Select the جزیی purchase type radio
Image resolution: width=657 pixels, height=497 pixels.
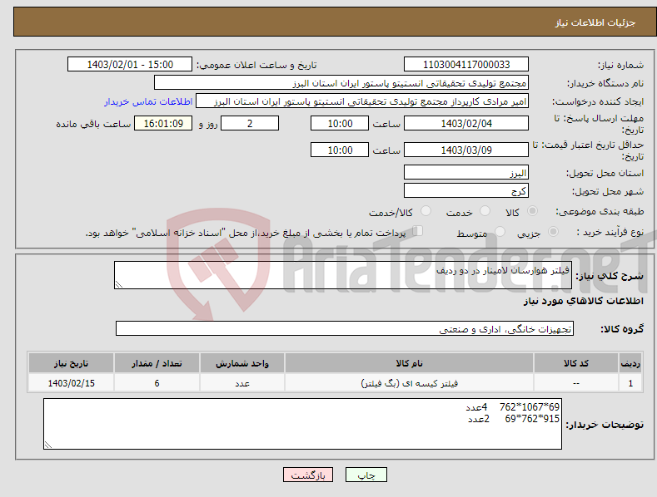(x=553, y=232)
